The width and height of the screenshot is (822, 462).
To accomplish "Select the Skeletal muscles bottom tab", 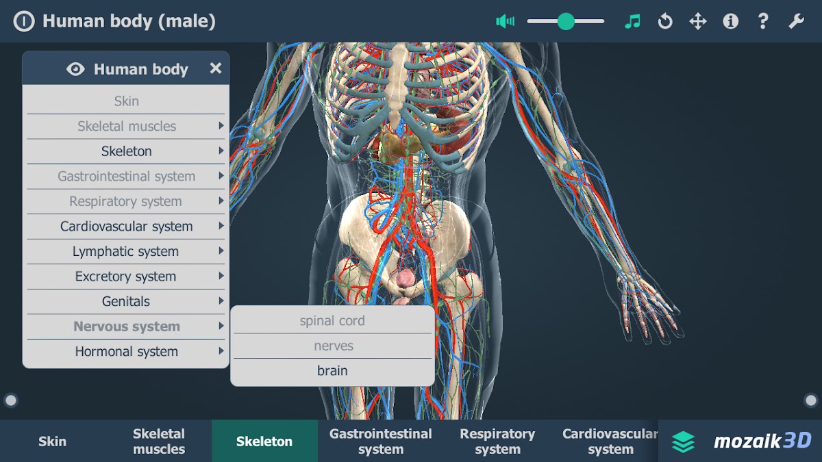I will (159, 441).
